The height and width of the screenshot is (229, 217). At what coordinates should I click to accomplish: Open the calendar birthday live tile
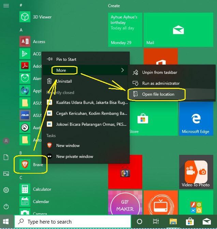coord(125,30)
